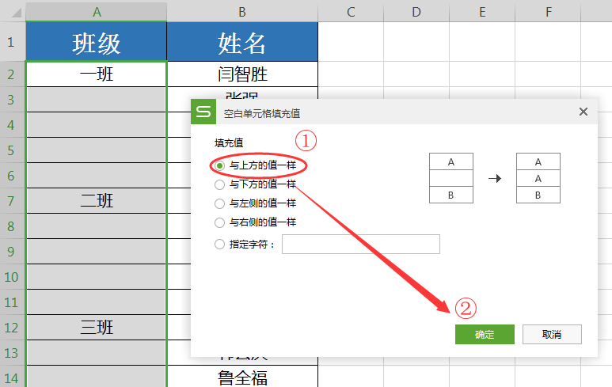Click the cell containing 闫智胜
The height and width of the screenshot is (387, 612).
click(x=242, y=74)
